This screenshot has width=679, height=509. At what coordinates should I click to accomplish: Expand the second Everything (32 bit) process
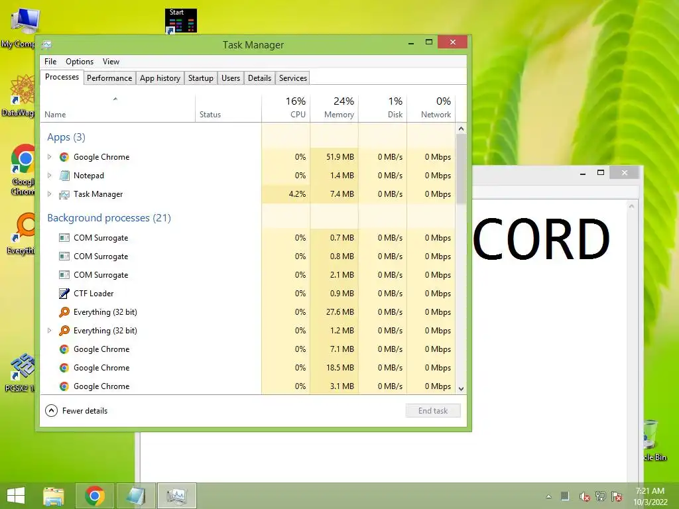point(49,331)
